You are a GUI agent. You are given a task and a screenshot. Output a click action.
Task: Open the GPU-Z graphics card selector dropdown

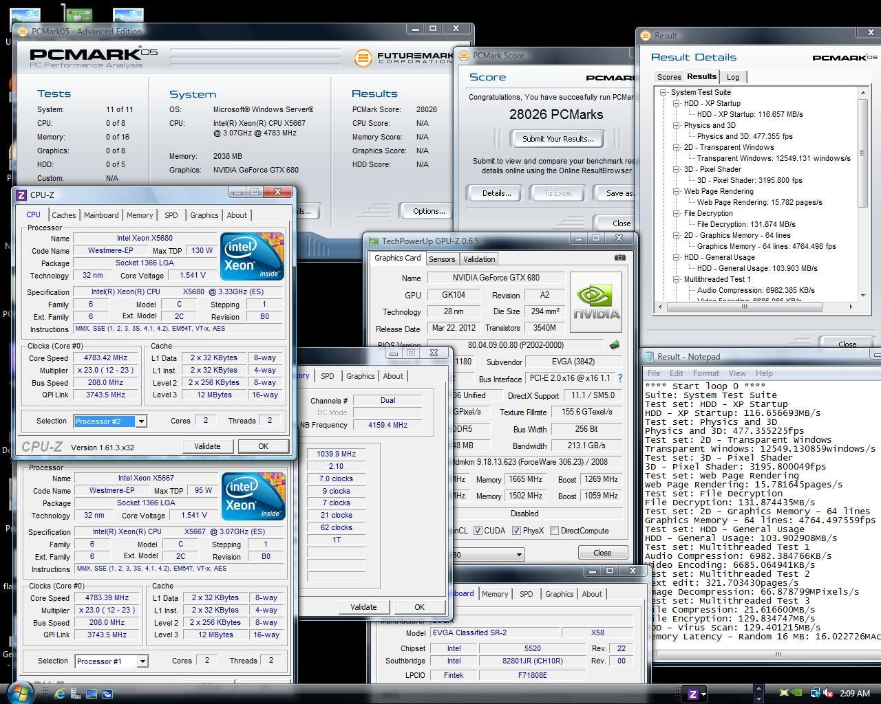coord(519,554)
